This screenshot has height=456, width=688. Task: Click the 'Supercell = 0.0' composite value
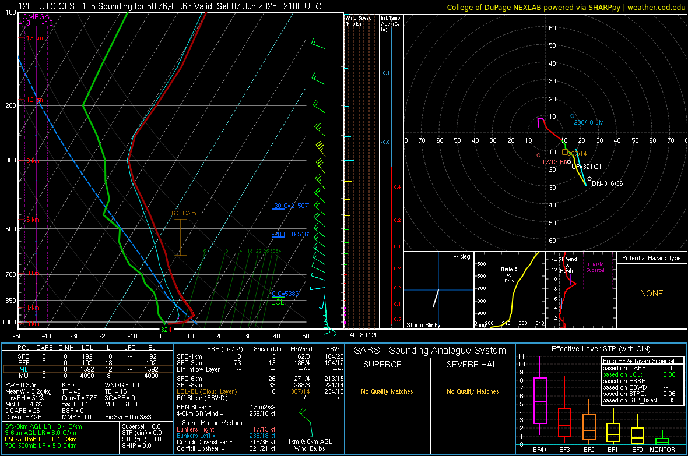[x=141, y=426]
